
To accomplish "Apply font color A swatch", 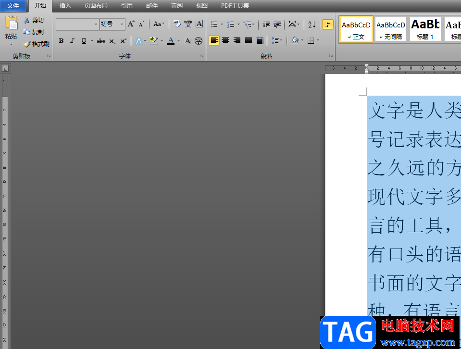I will point(171,41).
